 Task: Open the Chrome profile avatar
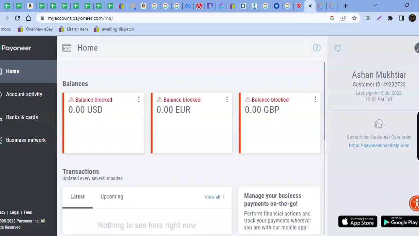coord(412,18)
